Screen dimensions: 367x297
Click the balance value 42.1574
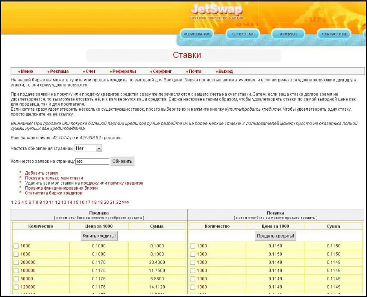tap(60, 138)
